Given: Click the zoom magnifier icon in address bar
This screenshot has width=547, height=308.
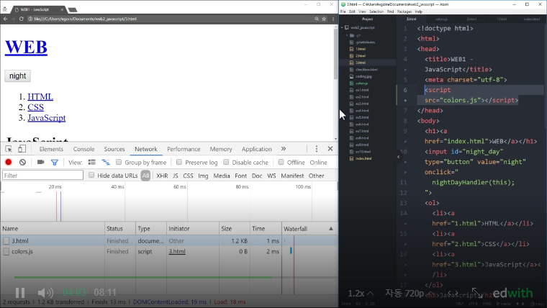Looking at the screenshot, I should point(317,19).
